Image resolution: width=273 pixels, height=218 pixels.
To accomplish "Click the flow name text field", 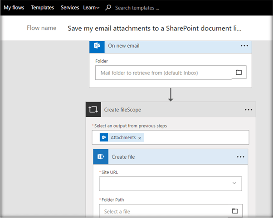I will [x=154, y=28].
